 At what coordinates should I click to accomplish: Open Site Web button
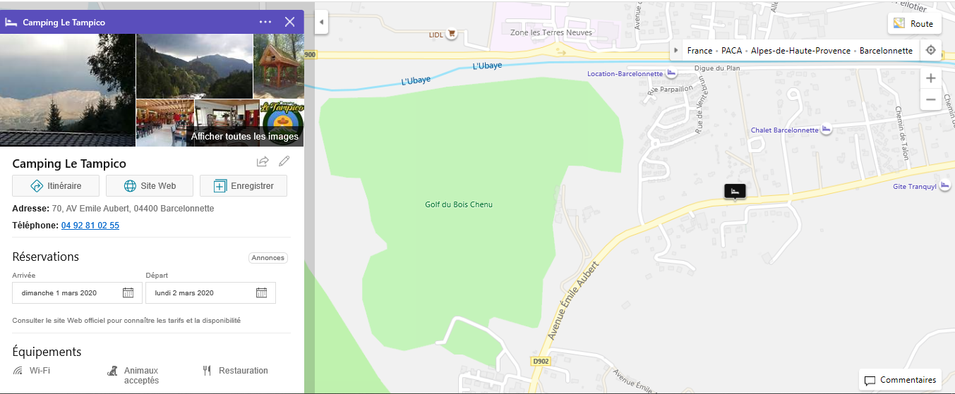tap(150, 186)
